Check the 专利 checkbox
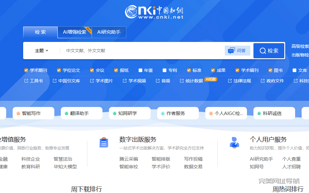 [x=164, y=70]
